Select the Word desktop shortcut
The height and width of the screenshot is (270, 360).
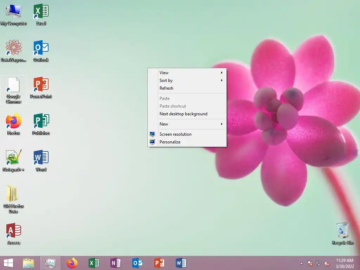tap(41, 160)
